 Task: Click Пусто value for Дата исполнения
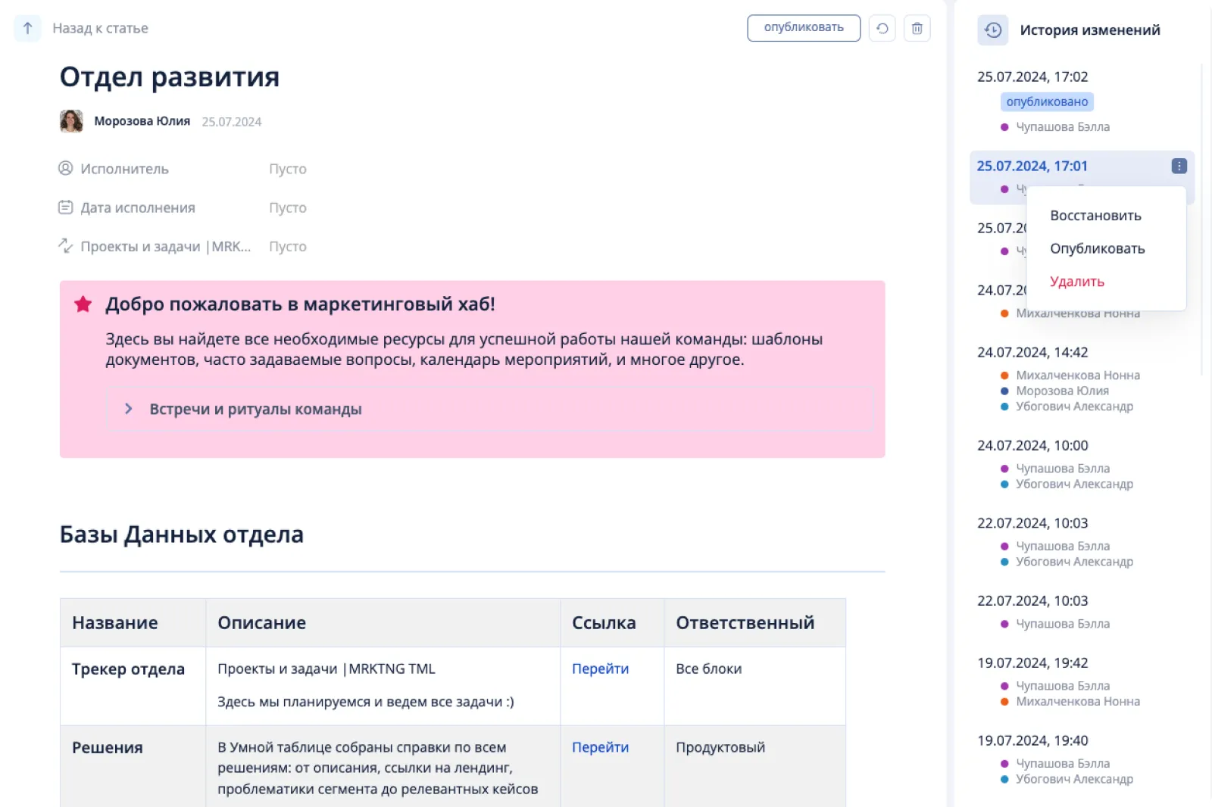(288, 207)
